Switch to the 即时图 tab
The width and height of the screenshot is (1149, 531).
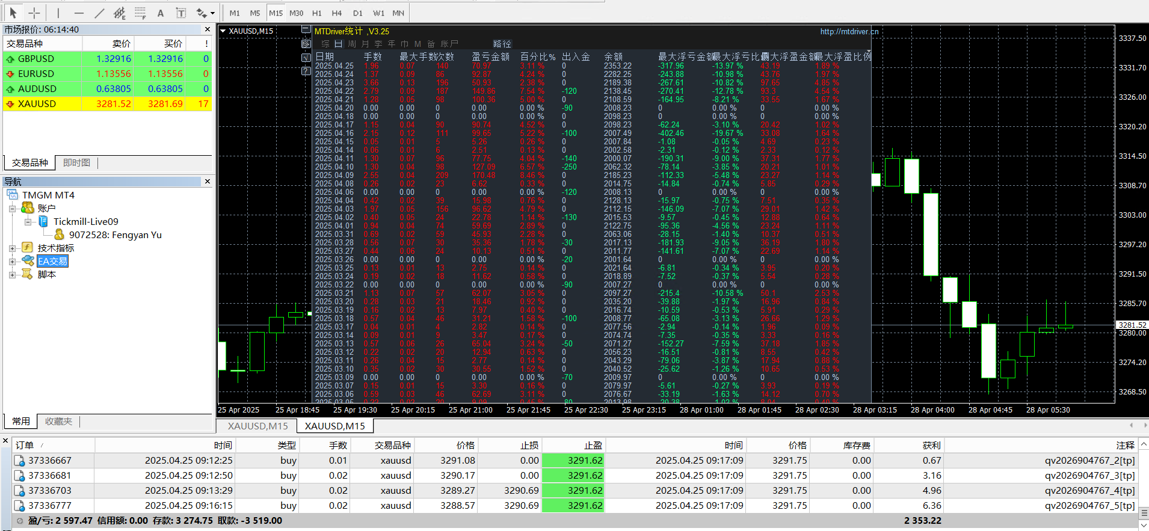[76, 163]
